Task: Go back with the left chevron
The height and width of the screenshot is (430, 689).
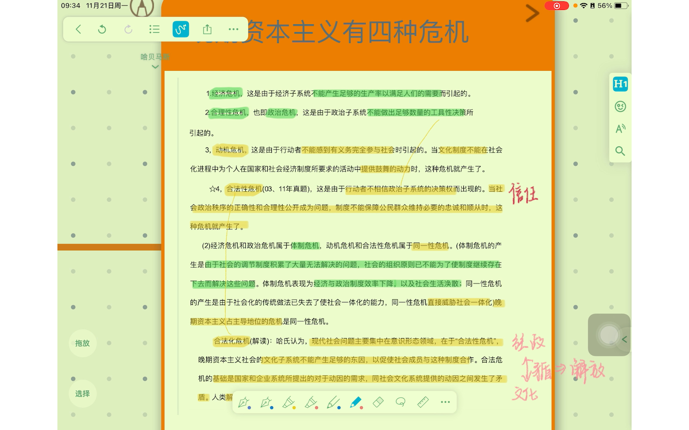Action: [x=78, y=30]
